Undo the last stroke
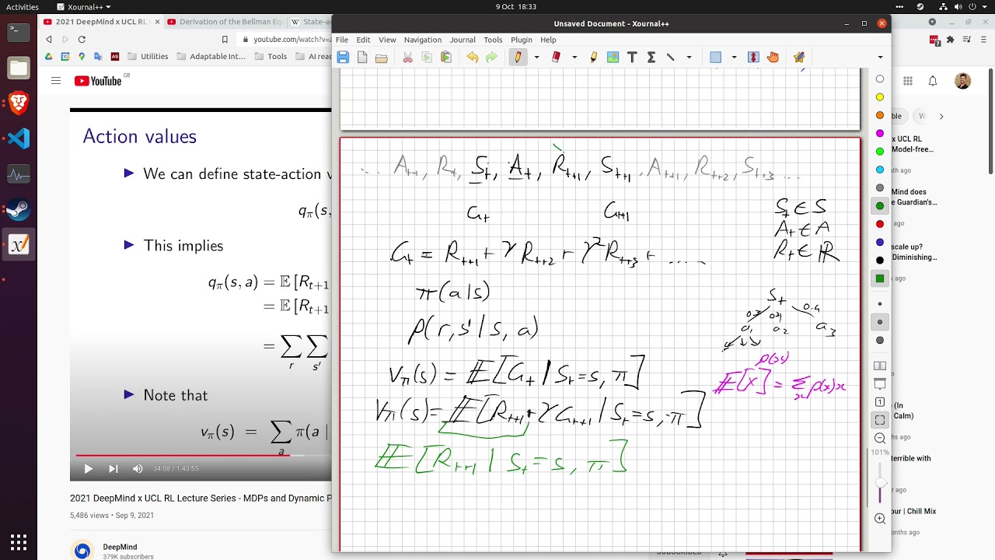This screenshot has height=560, width=995. click(x=472, y=57)
